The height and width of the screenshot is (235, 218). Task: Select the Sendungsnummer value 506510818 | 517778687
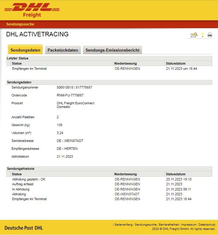click(x=75, y=87)
